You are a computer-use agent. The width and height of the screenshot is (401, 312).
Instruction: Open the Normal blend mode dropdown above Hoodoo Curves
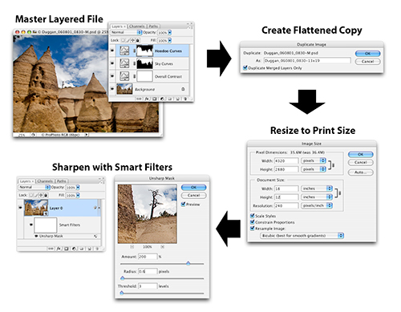126,32
